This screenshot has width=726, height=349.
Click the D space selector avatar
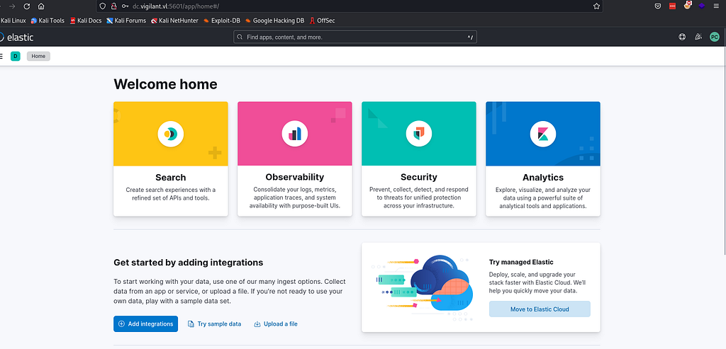pos(16,57)
